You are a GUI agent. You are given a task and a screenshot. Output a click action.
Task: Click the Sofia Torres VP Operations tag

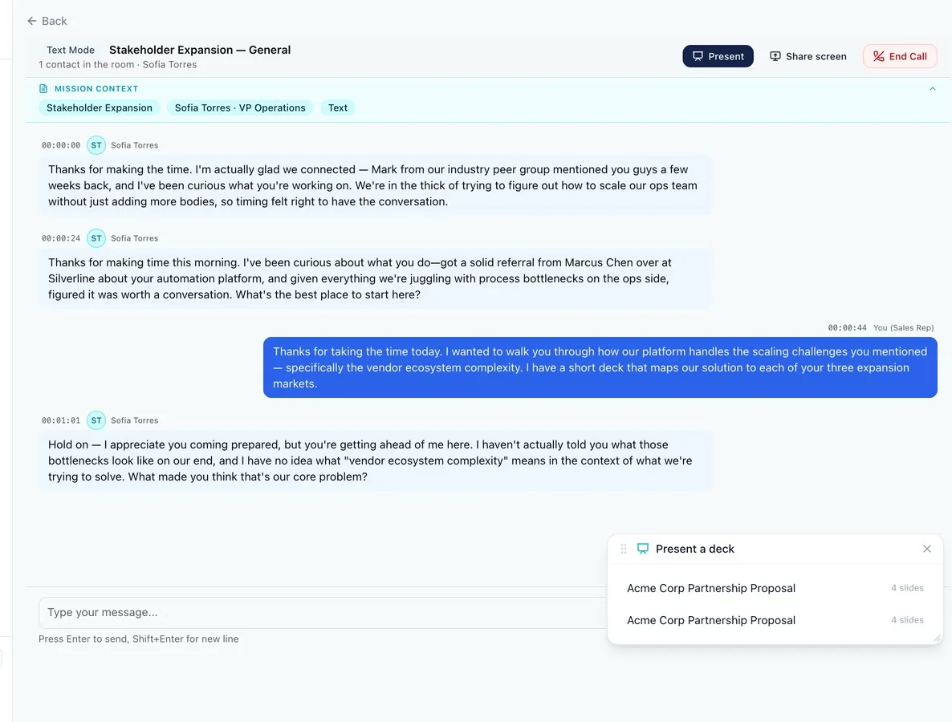(240, 108)
